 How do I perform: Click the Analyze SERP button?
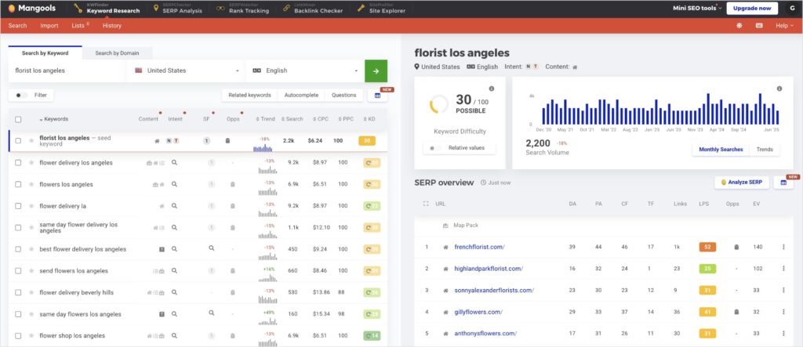pos(742,183)
